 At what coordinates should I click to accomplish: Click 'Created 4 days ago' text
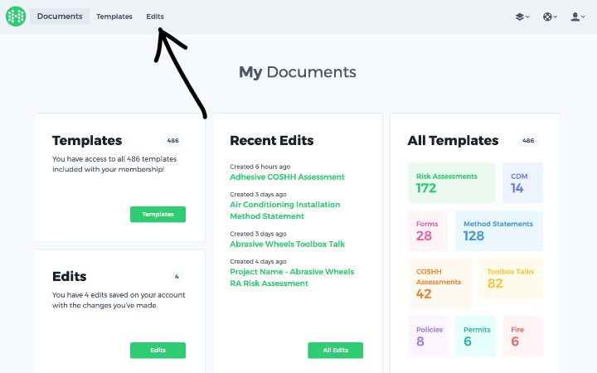click(258, 261)
